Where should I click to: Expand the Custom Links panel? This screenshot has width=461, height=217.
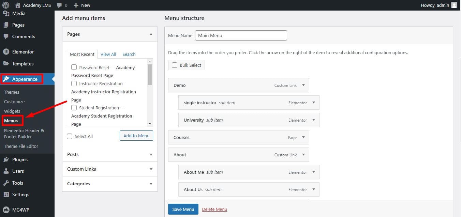(151, 169)
